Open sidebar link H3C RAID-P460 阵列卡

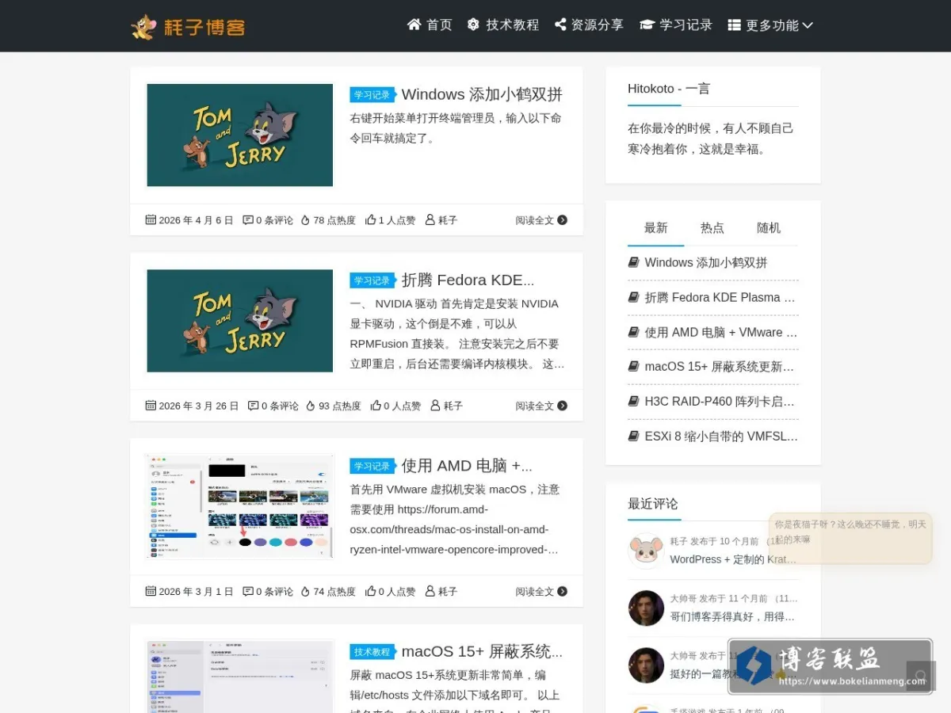point(720,402)
